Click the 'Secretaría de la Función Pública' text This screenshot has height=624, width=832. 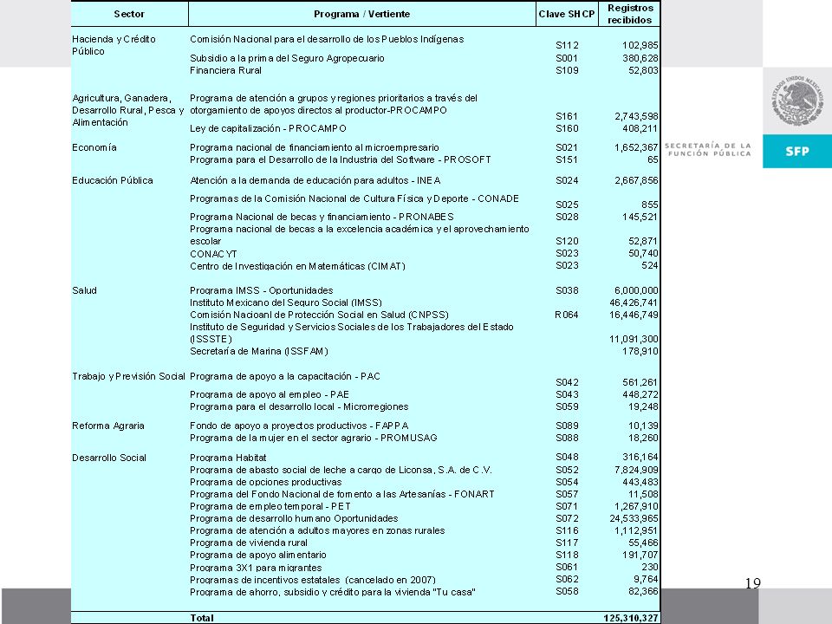pos(708,150)
